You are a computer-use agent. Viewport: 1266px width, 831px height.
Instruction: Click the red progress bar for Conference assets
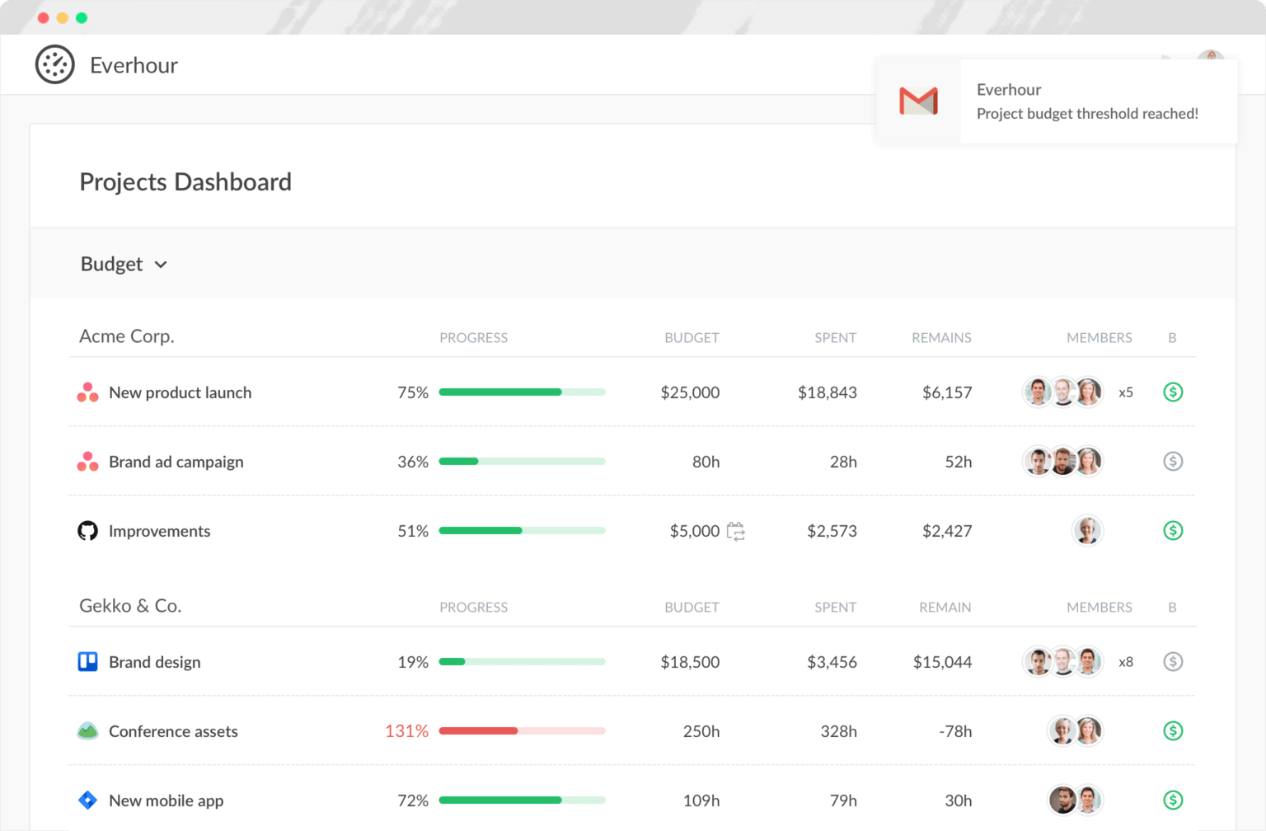tap(478, 730)
